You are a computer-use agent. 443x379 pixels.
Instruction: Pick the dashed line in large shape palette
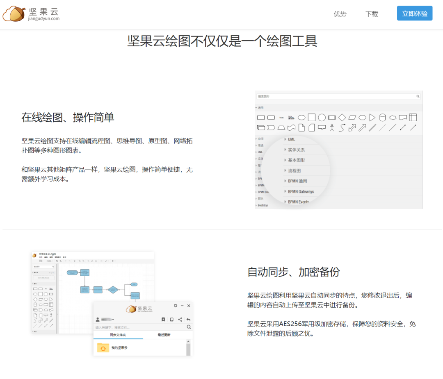[x=382, y=128]
